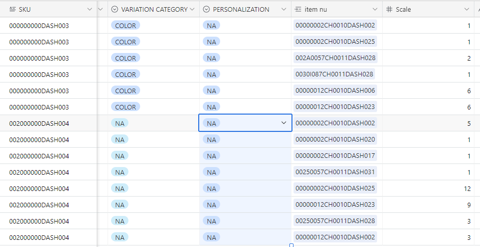Click the fill handle below the PERSONALIZATION selection

[291, 245]
